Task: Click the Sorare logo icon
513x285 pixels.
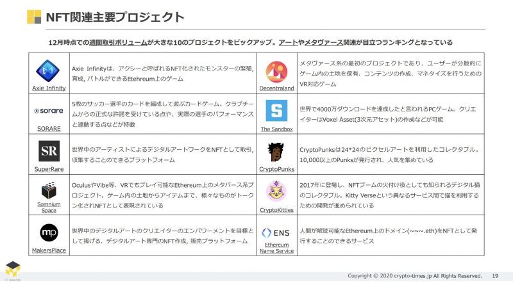Action: coord(49,110)
